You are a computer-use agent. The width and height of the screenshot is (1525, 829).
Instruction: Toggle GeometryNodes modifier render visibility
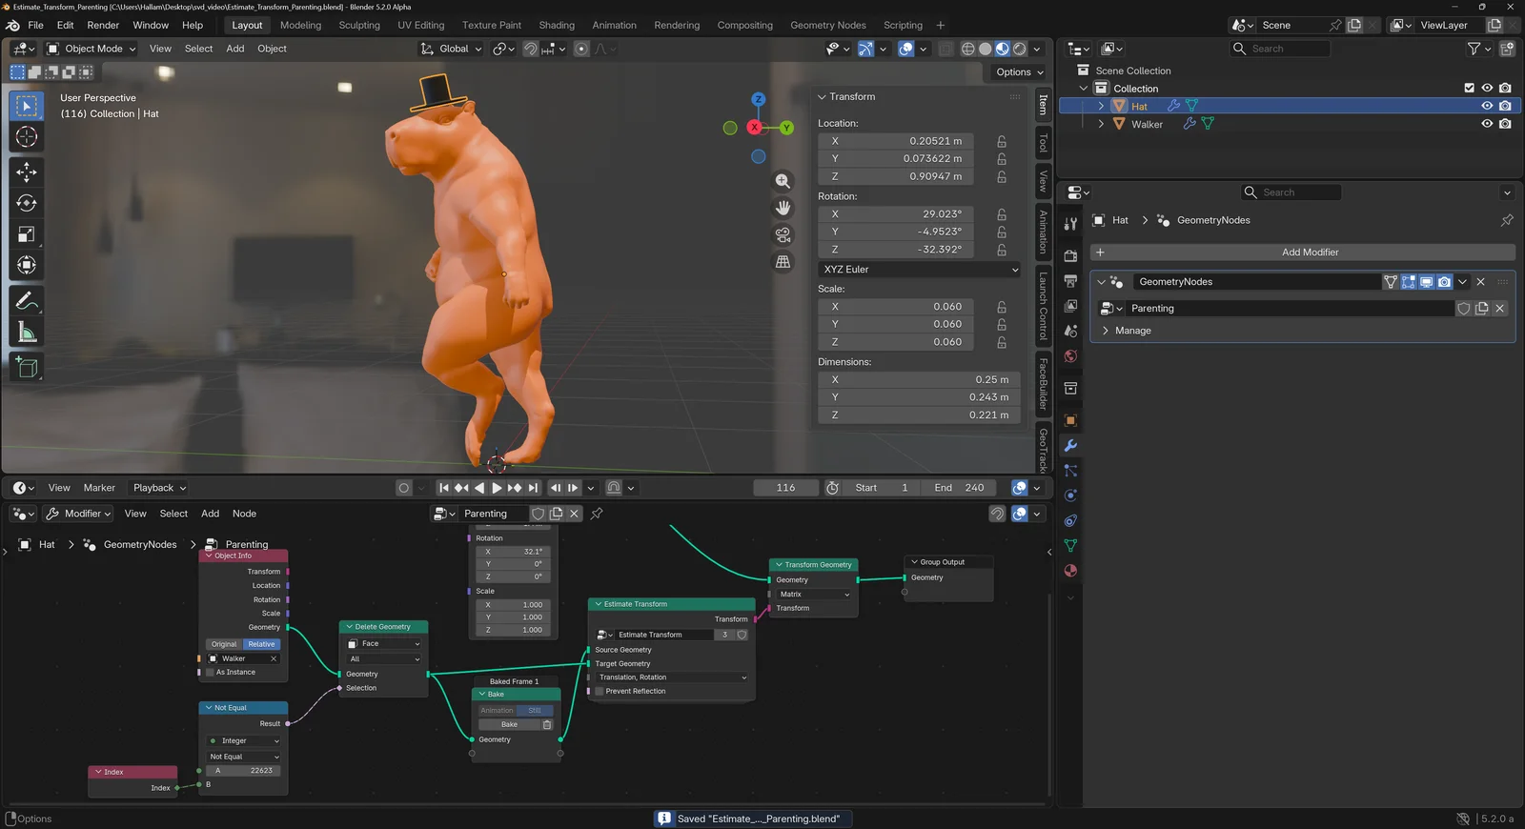coord(1445,282)
